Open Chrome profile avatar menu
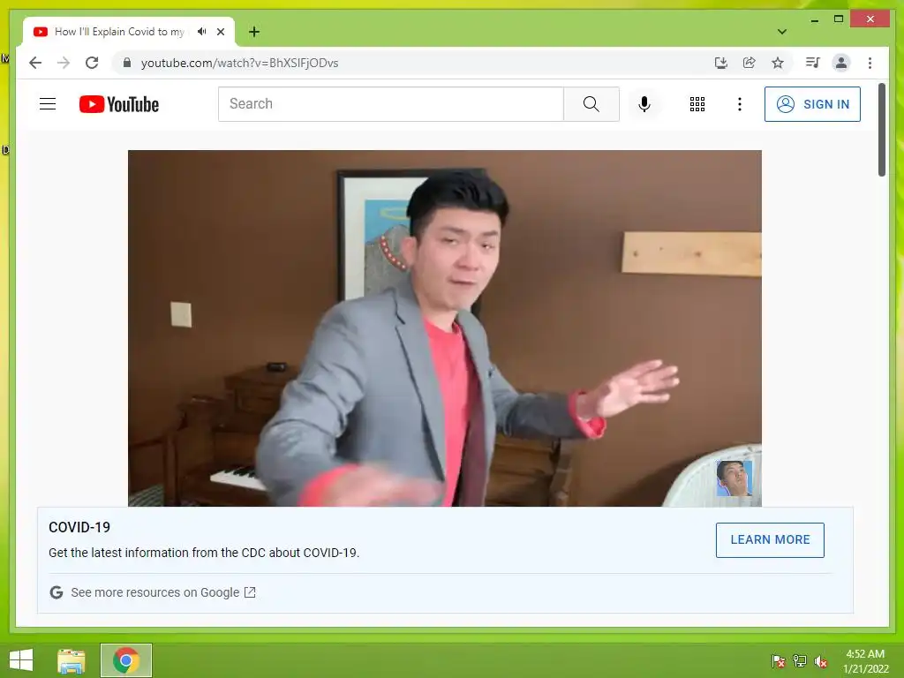 click(841, 63)
